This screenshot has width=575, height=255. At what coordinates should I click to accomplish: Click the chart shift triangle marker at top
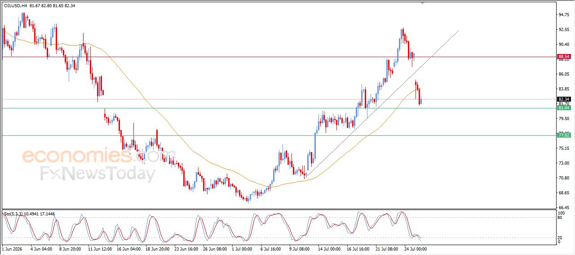tap(422, 3)
